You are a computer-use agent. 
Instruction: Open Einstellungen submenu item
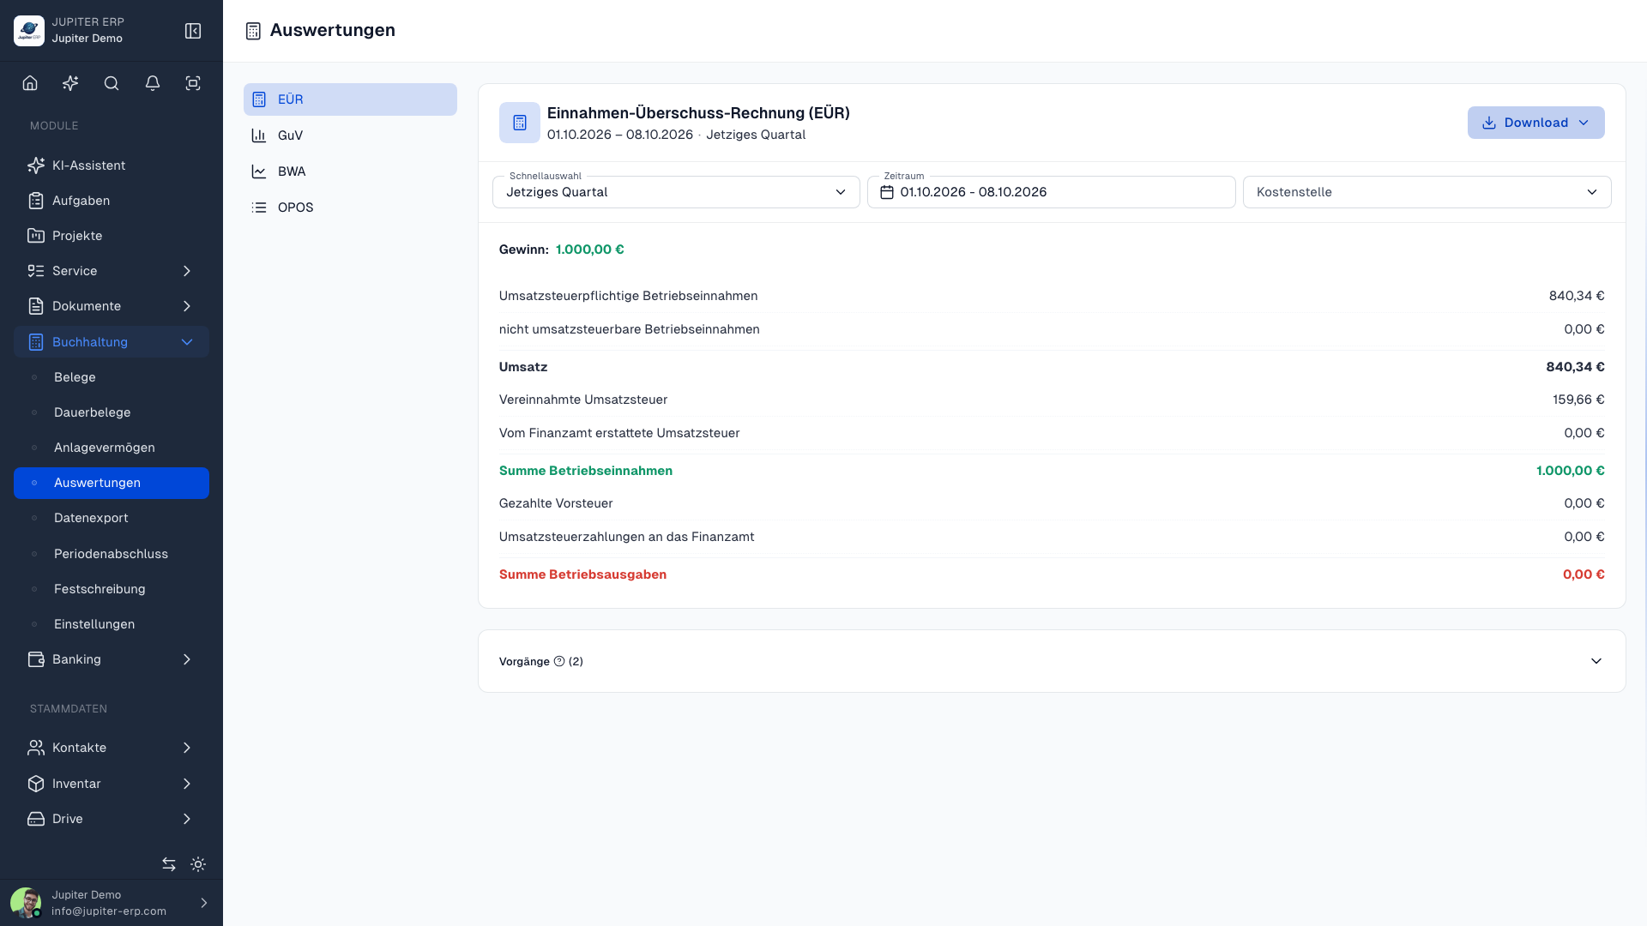[112, 624]
